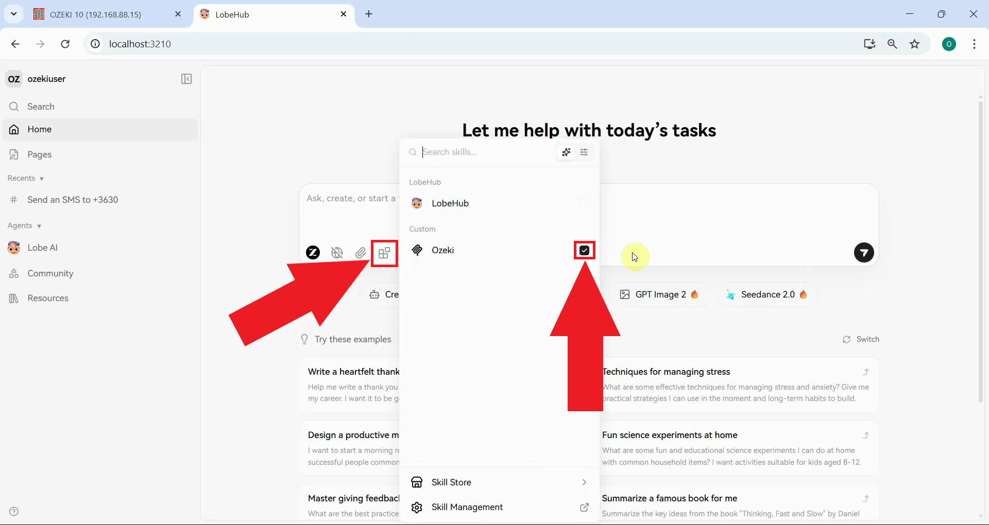The width and height of the screenshot is (989, 525).
Task: Click the GPT Image 2 picture icon
Action: tap(625, 294)
